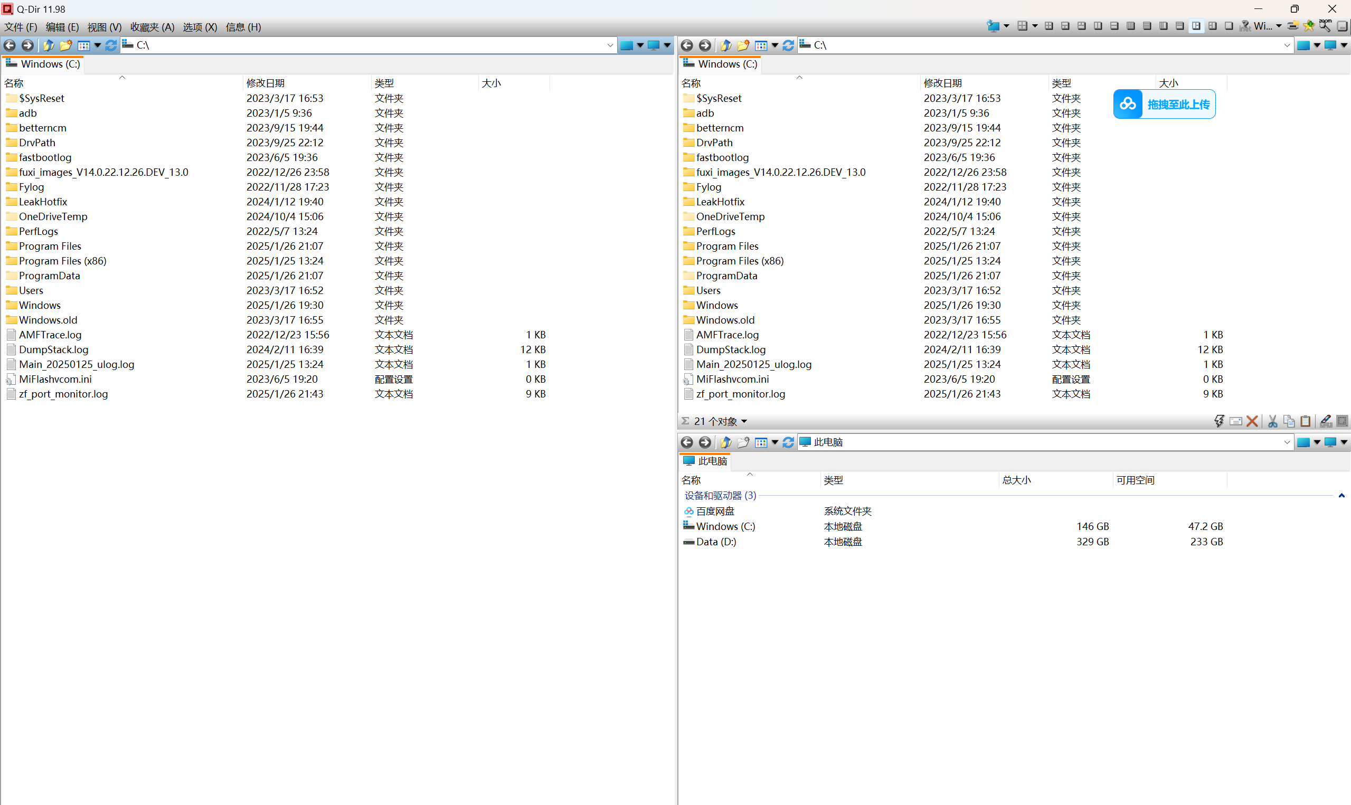Click the color marker edit icon
This screenshot has height=805, width=1351.
pos(1326,421)
